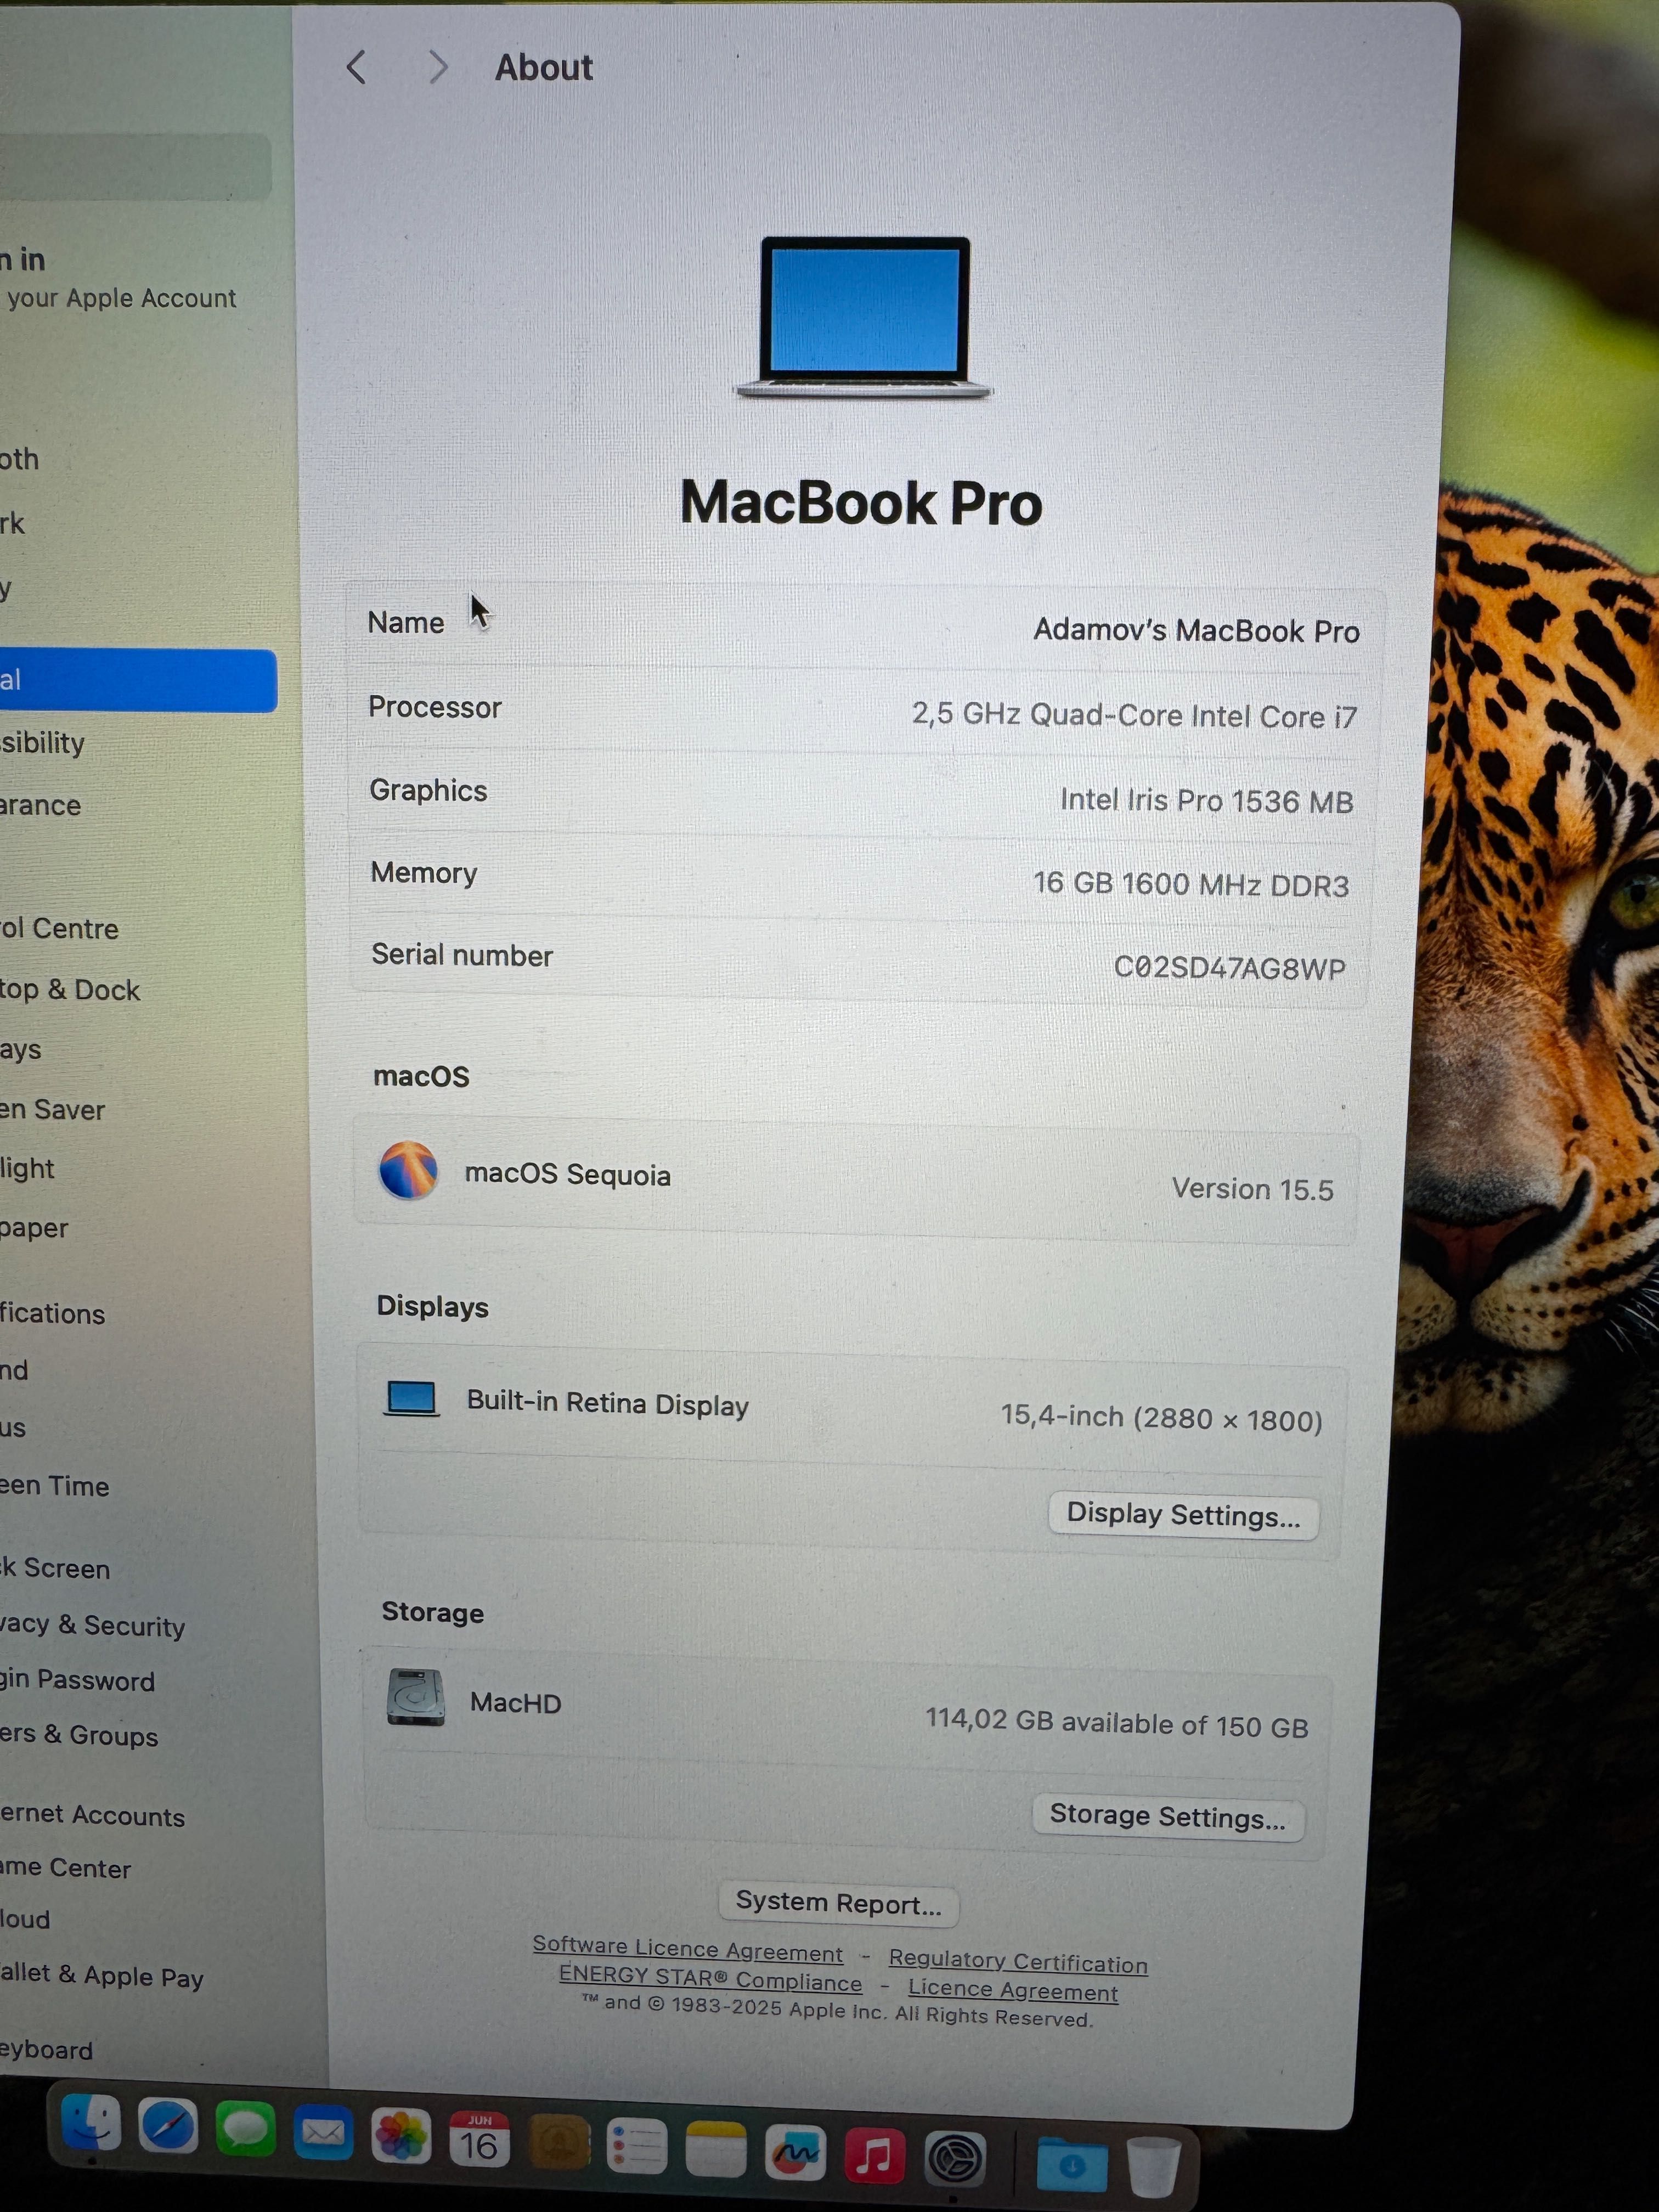Click the MacHD disk icon

(415, 1697)
